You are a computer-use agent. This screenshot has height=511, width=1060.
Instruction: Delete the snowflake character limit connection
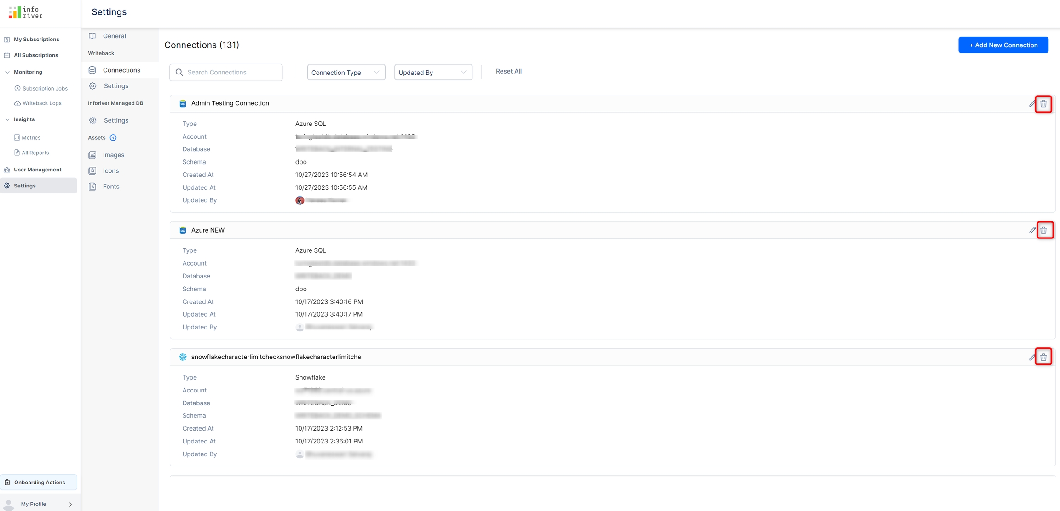click(x=1043, y=357)
